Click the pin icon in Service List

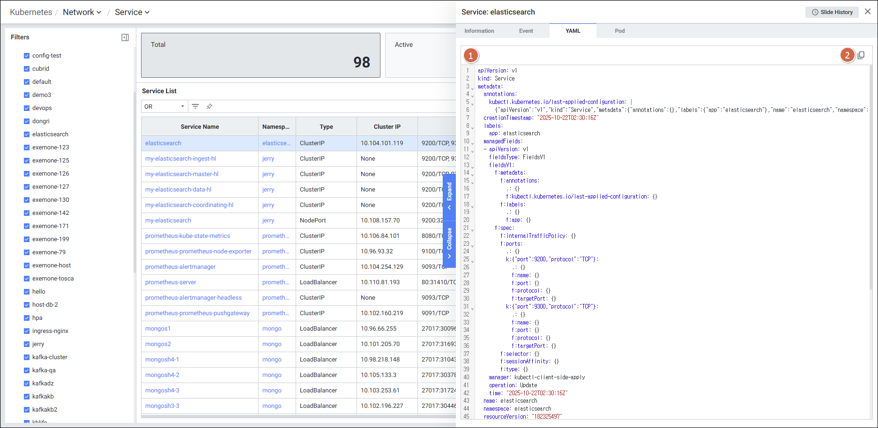point(209,106)
